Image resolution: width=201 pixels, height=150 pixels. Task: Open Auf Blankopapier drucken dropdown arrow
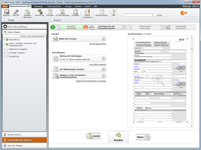click(x=104, y=69)
